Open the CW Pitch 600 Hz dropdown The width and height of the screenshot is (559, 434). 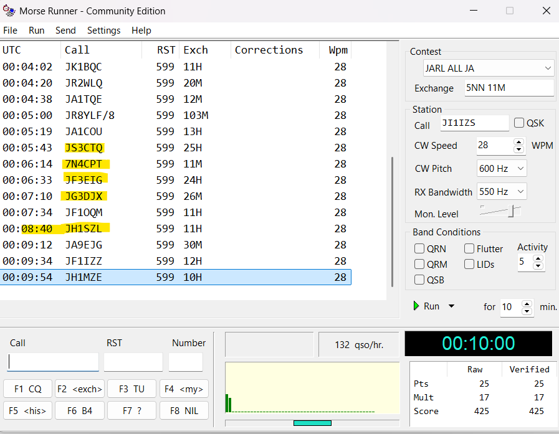point(502,168)
